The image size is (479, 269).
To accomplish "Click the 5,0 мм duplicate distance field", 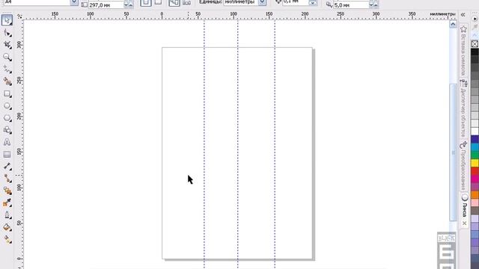I will coord(351,5).
